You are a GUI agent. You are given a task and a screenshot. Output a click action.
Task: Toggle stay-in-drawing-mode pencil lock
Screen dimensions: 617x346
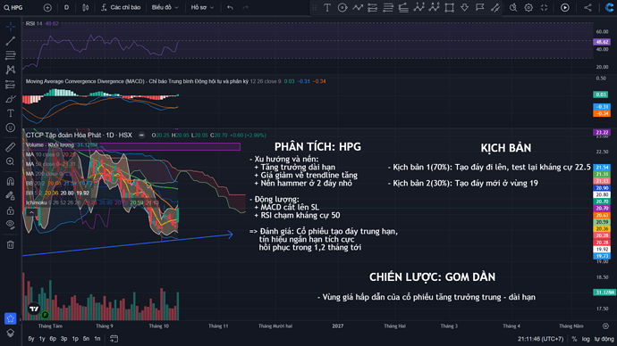(11, 196)
